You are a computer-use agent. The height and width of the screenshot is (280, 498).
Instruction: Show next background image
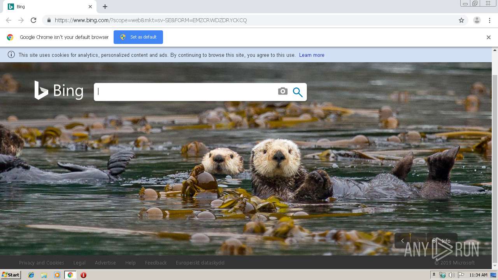point(418,241)
